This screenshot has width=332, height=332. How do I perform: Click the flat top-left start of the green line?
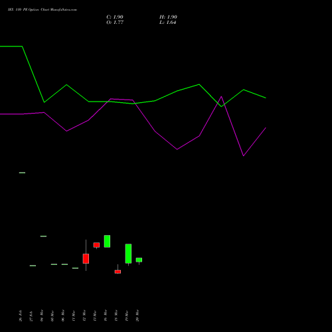(x=11, y=46)
